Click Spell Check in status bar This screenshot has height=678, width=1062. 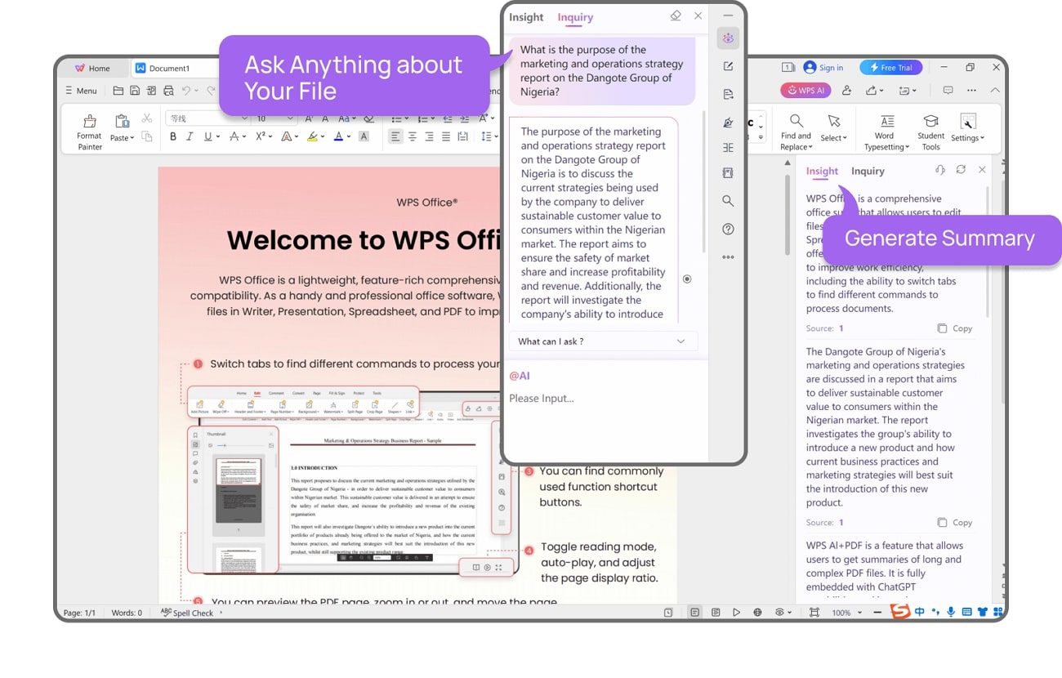tap(188, 613)
